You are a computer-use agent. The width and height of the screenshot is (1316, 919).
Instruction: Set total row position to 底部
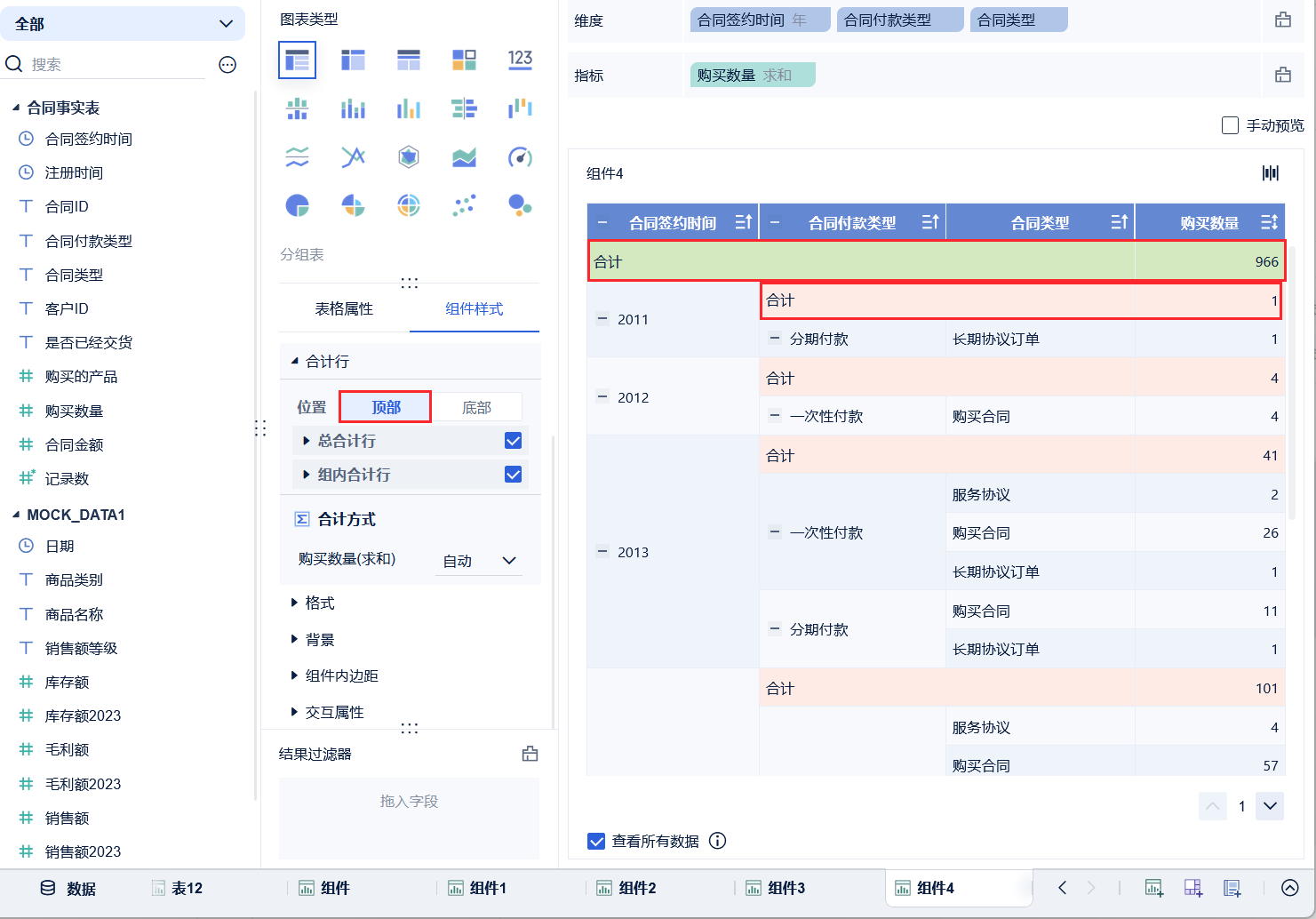pos(477,407)
